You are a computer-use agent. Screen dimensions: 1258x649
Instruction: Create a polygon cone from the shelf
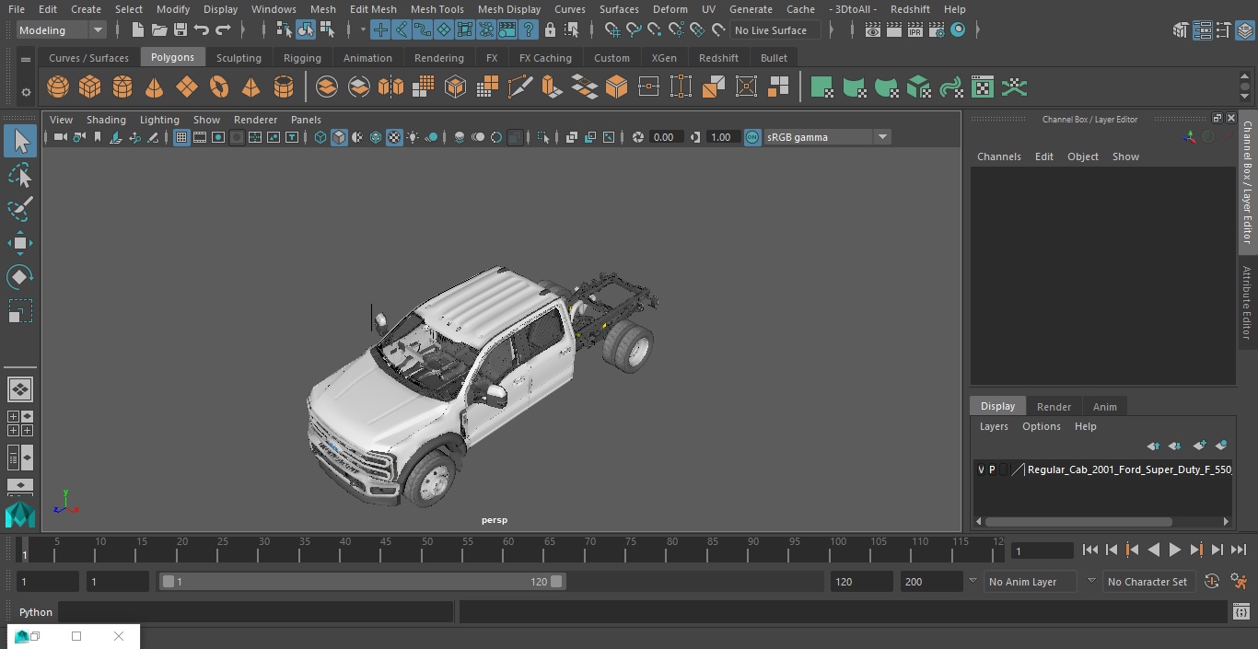(x=155, y=87)
